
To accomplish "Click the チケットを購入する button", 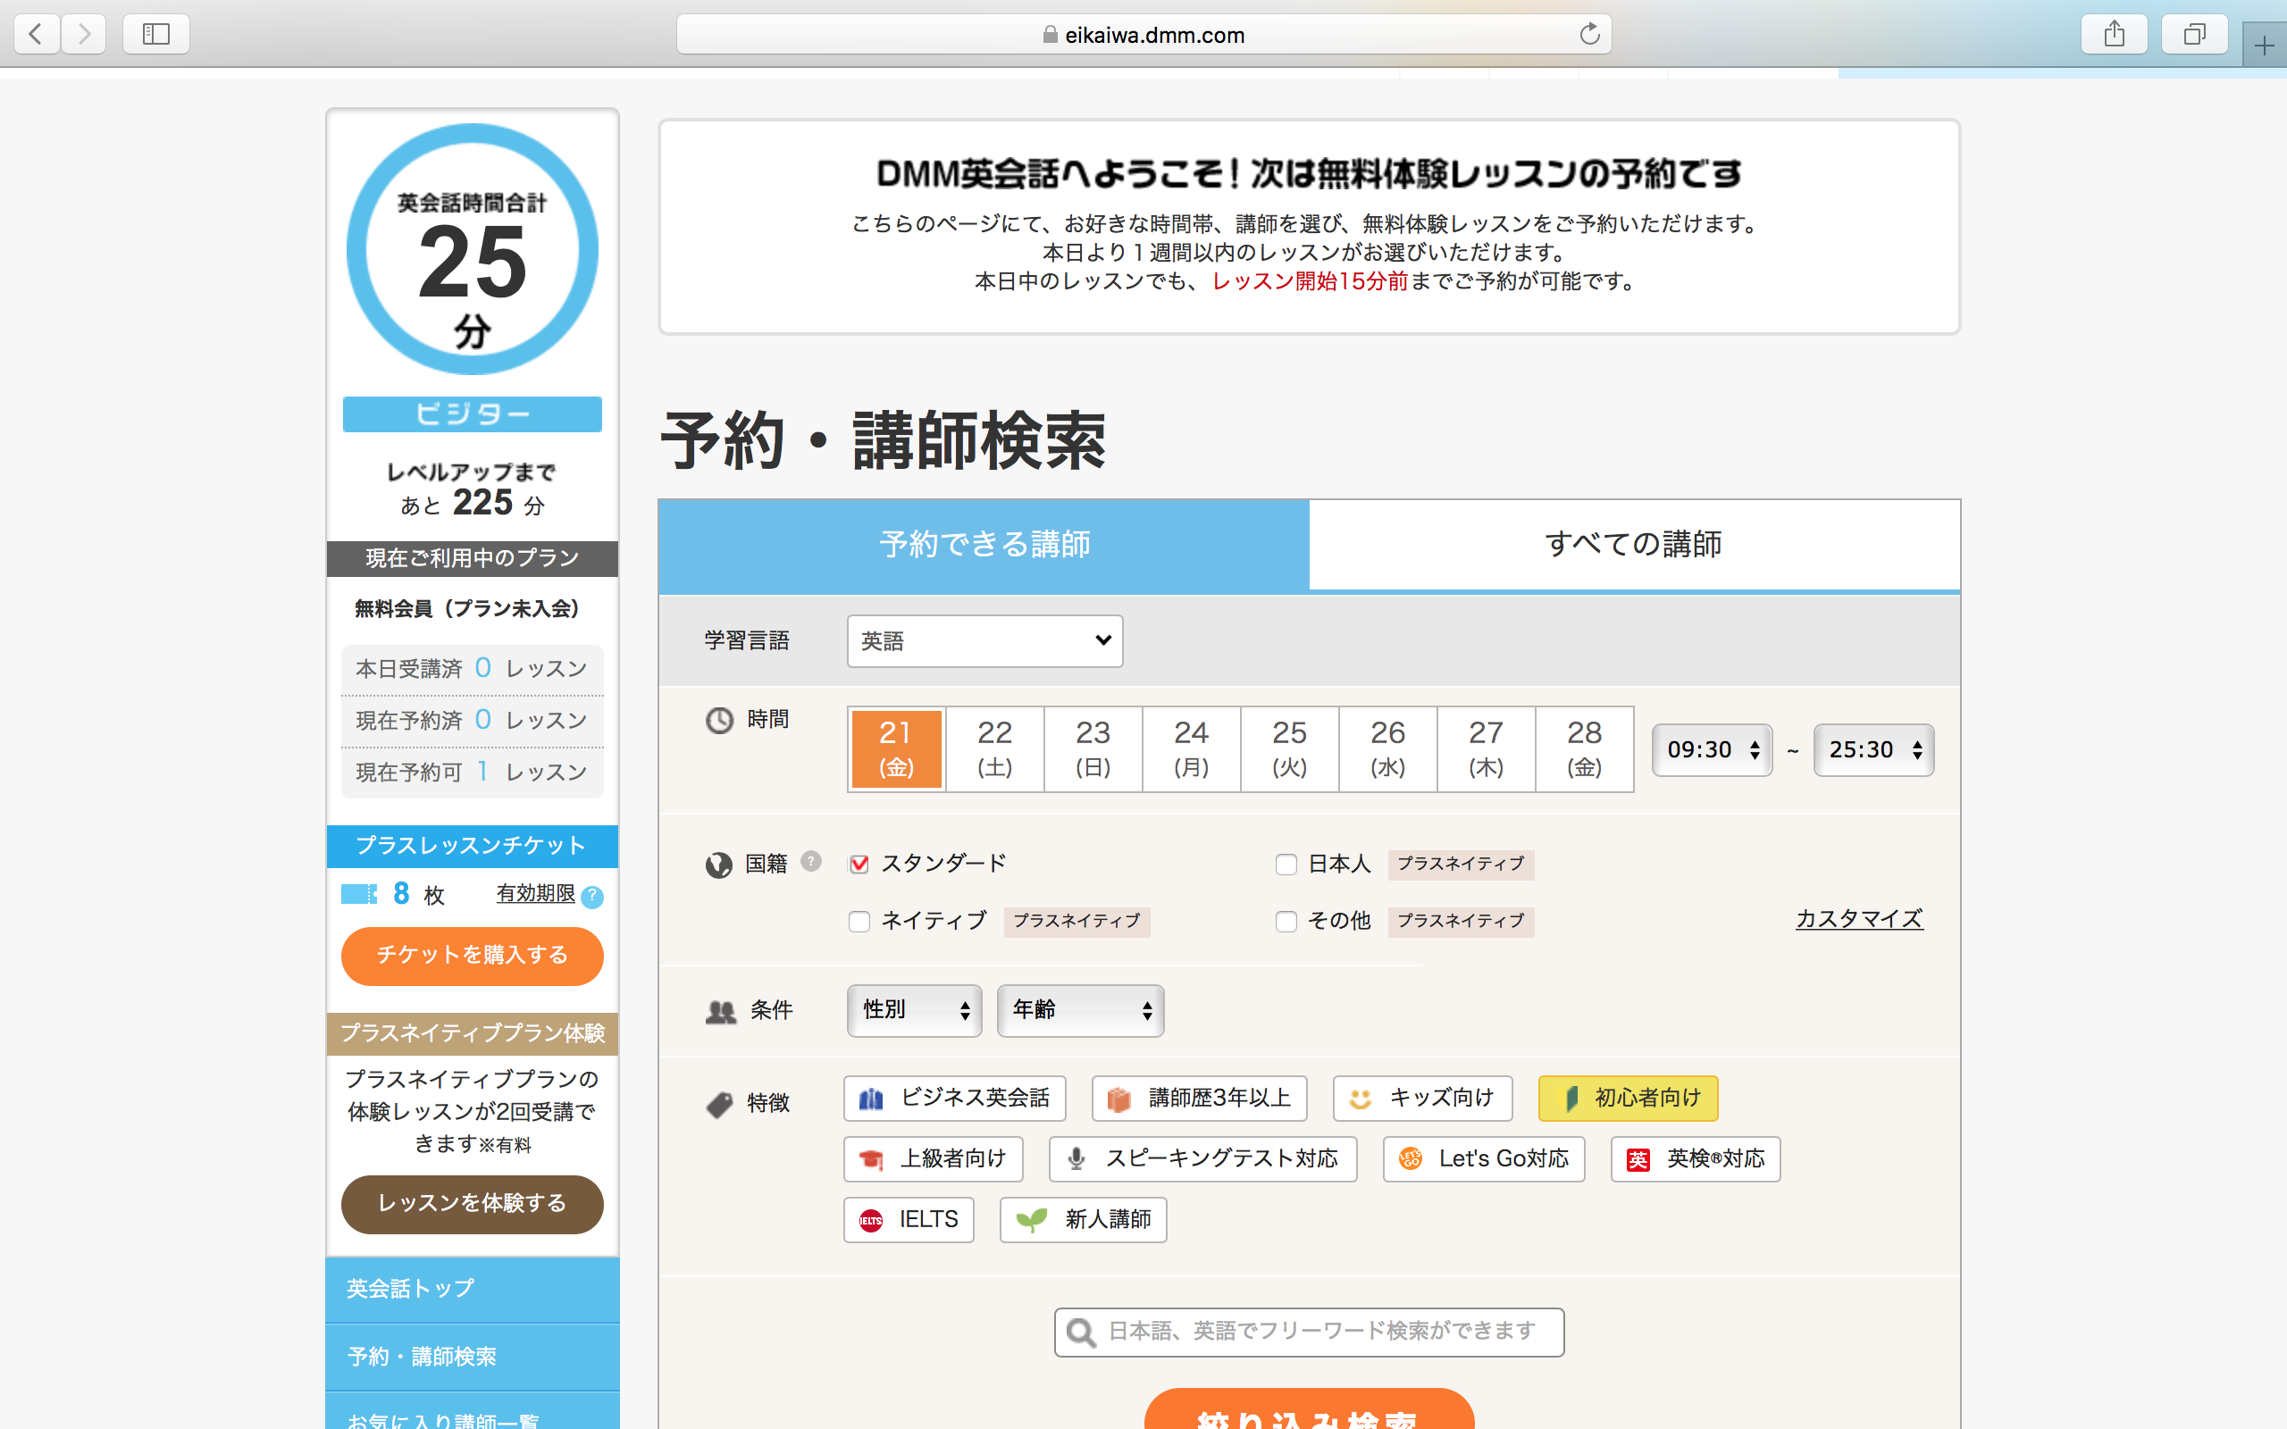I will tap(473, 956).
